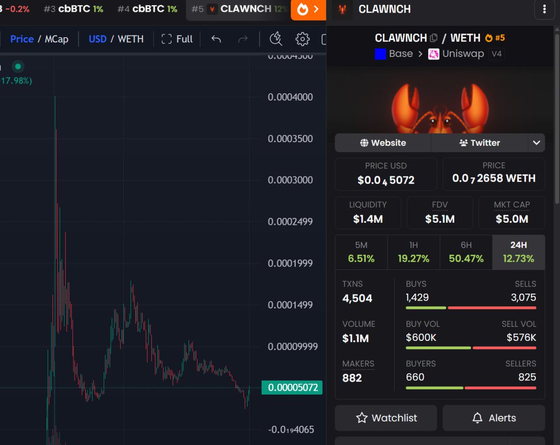Screen dimensions: 560x445
Task: Click the BUYS count 1,429
Action: pos(417,297)
